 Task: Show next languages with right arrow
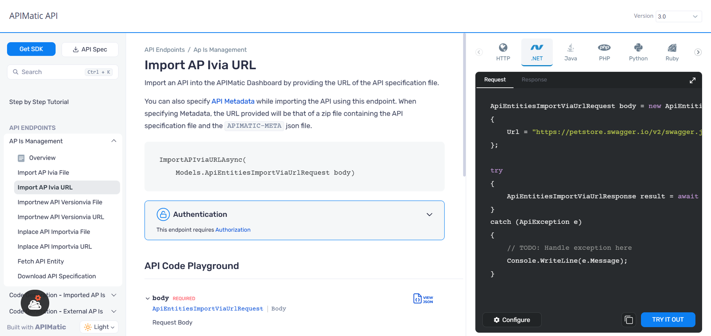pos(698,52)
